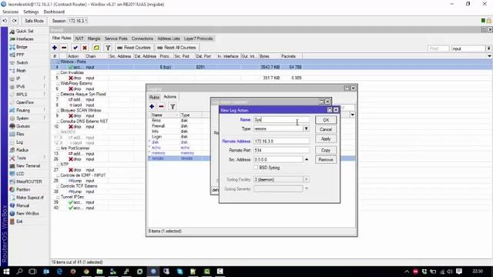493x277 pixels.
Task: Open New WinBox in the sidebar
Action: click(28, 214)
